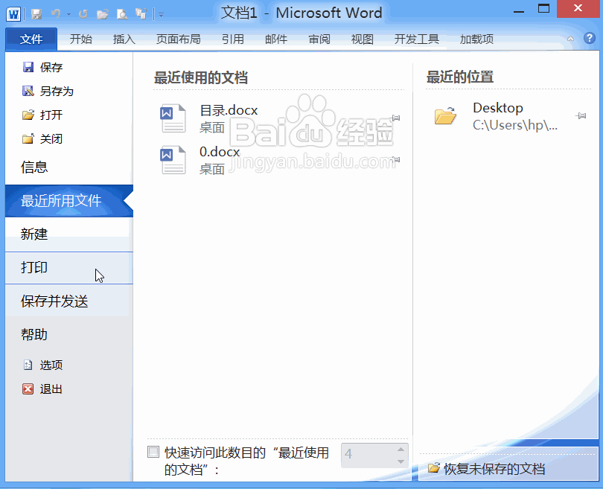Switch to the 插入 ribbon tab
The width and height of the screenshot is (603, 489).
124,39
